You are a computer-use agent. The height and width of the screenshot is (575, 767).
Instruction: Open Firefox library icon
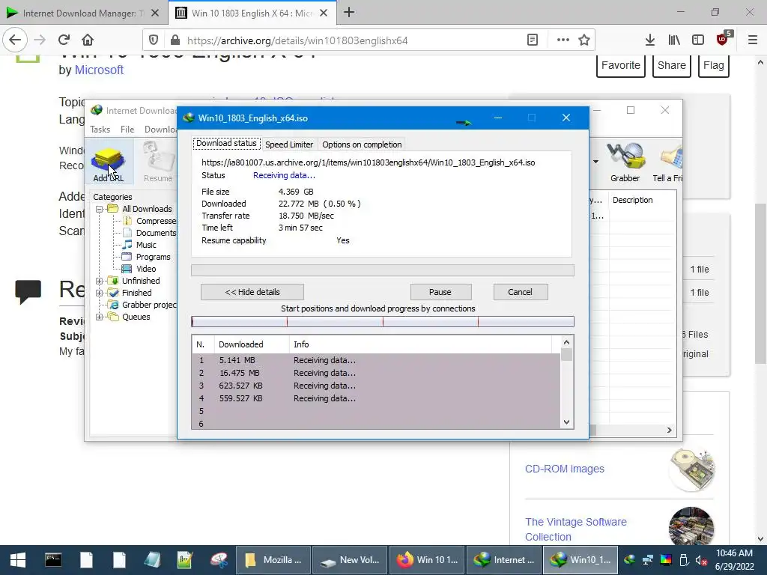tap(674, 40)
